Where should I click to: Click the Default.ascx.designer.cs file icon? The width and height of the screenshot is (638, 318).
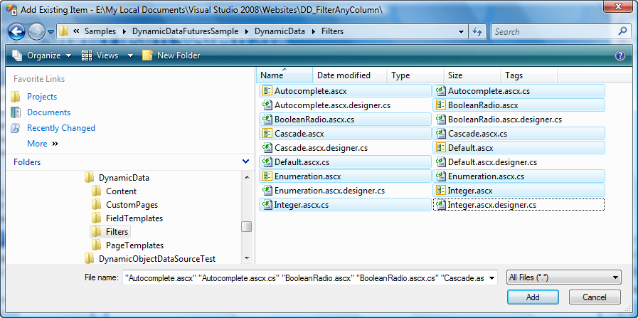tap(441, 162)
